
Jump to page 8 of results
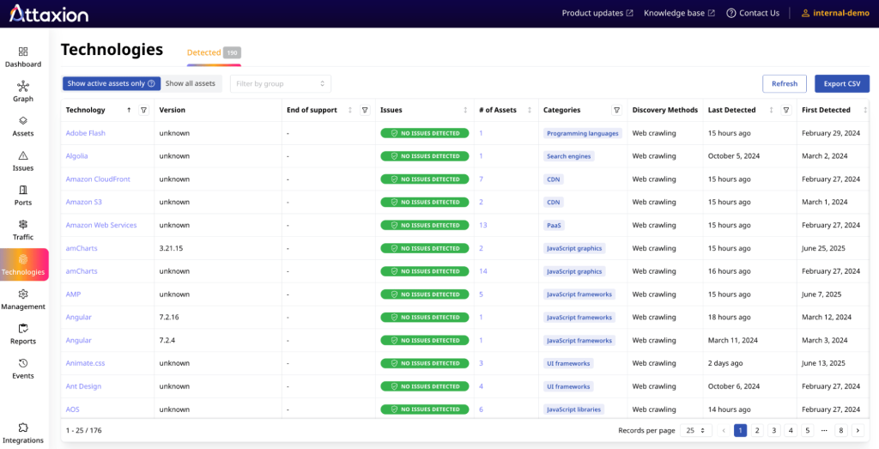(x=841, y=430)
